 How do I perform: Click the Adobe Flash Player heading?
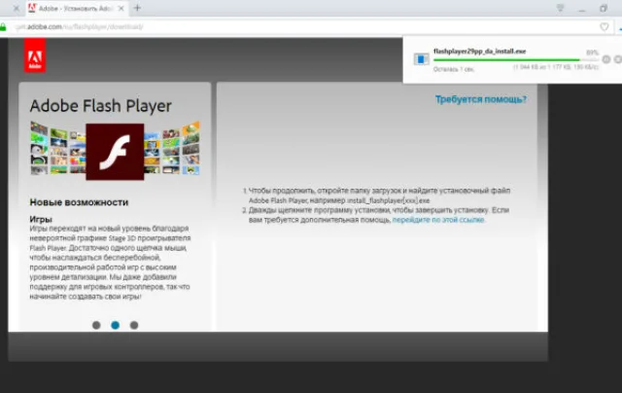coord(100,106)
